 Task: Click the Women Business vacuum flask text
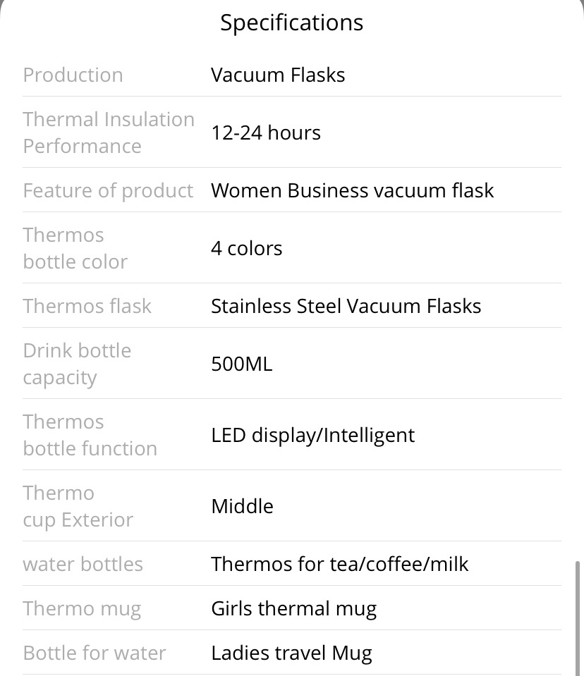(352, 190)
